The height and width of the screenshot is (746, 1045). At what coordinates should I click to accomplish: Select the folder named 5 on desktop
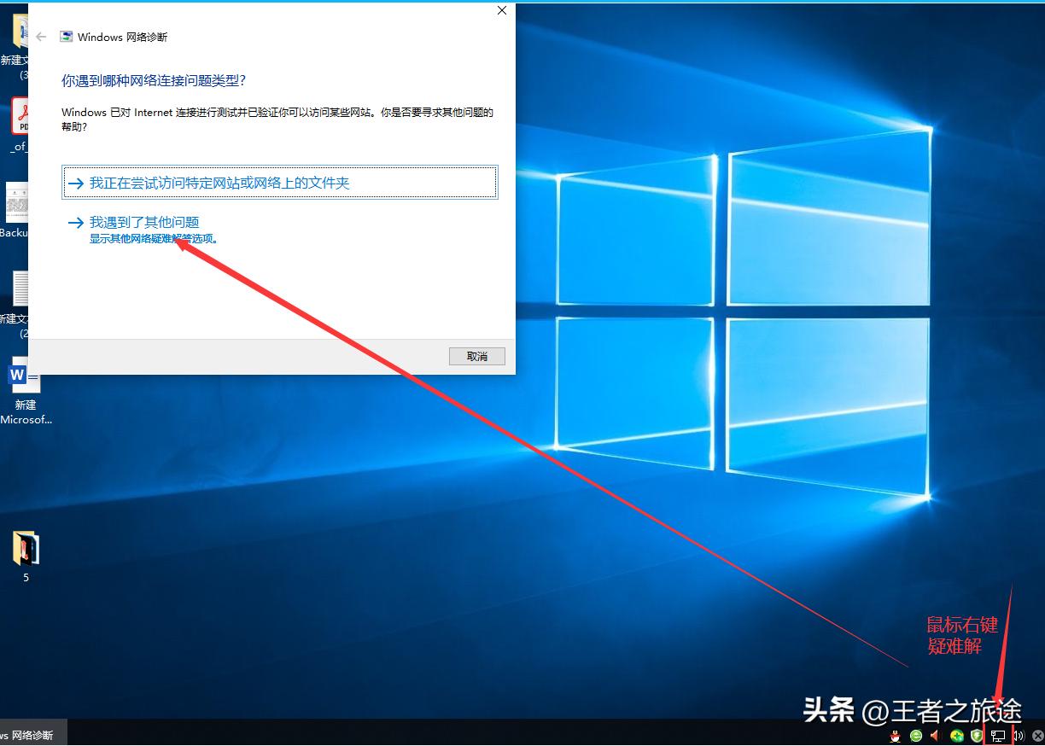[x=26, y=557]
